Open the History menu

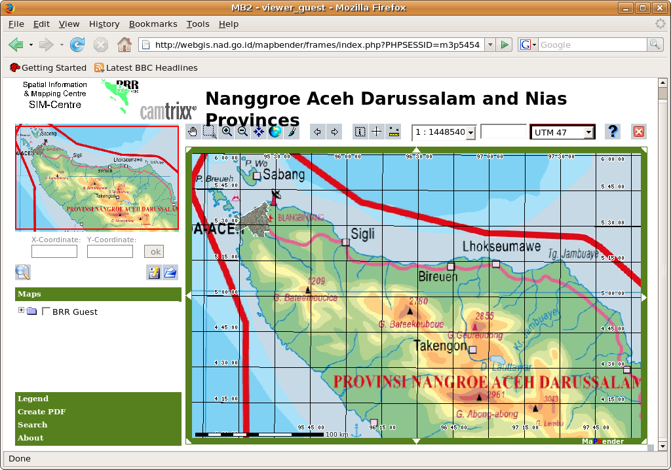click(x=104, y=24)
